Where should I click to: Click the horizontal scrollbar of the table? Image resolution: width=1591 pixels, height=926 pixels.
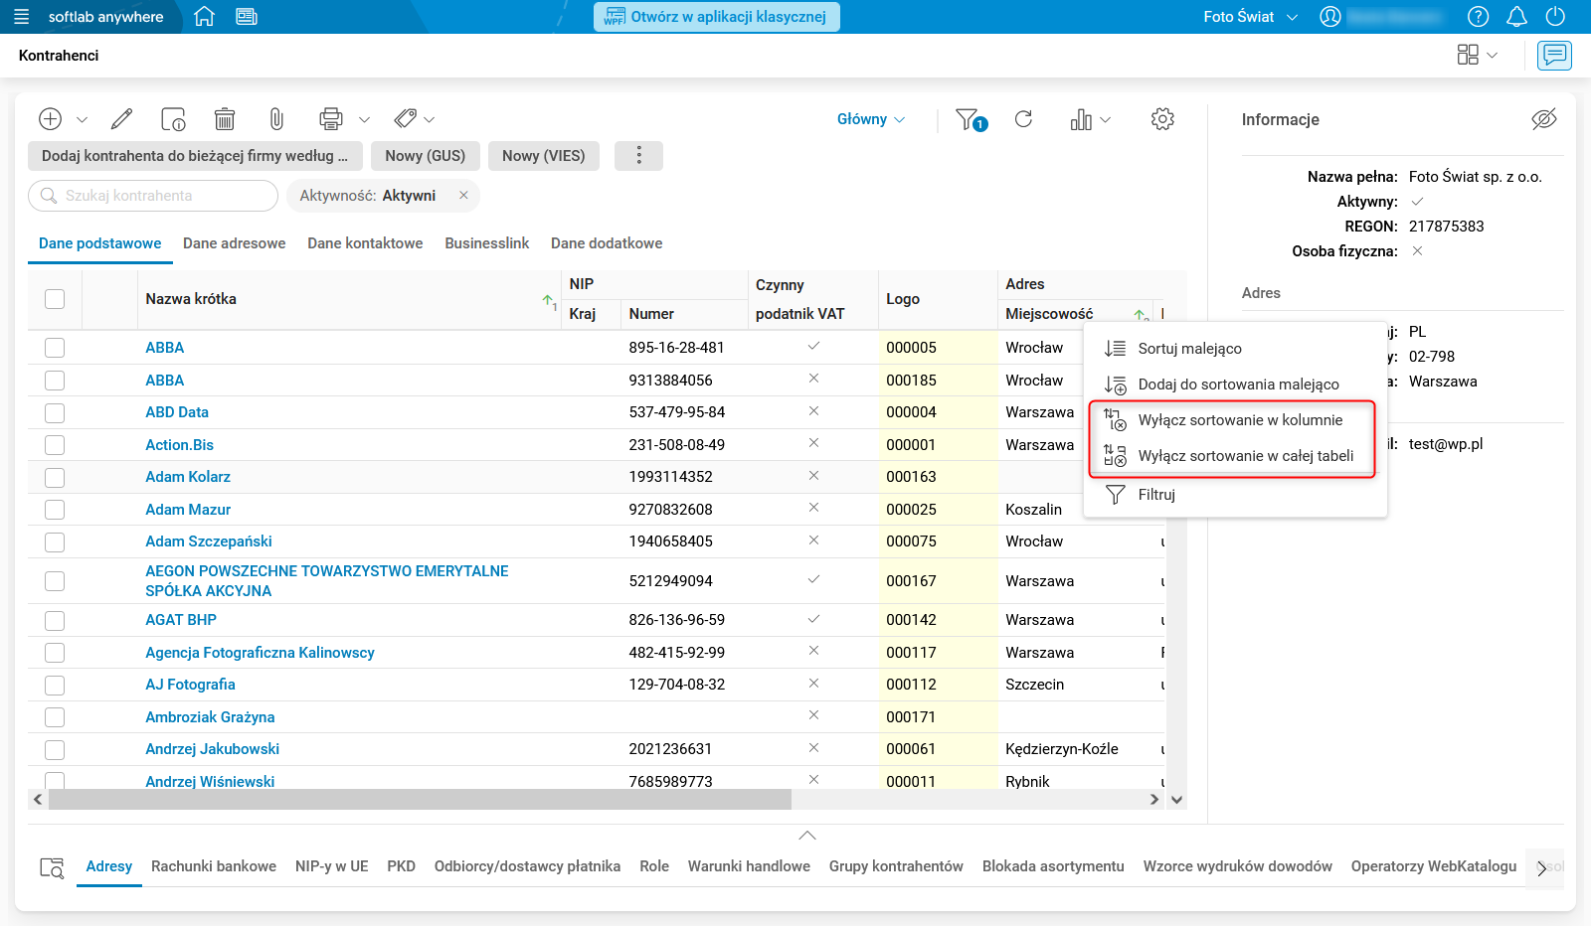(420, 800)
